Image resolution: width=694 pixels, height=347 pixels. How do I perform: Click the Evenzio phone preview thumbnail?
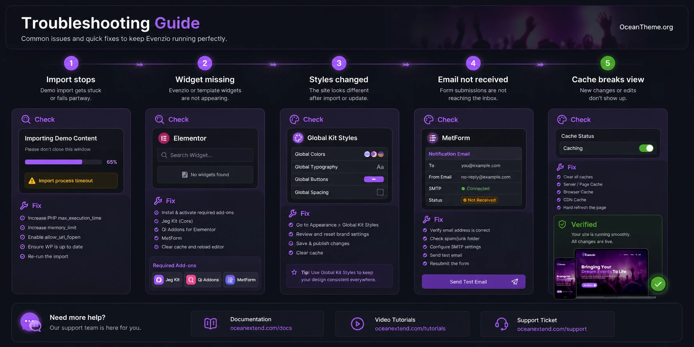pos(565,278)
